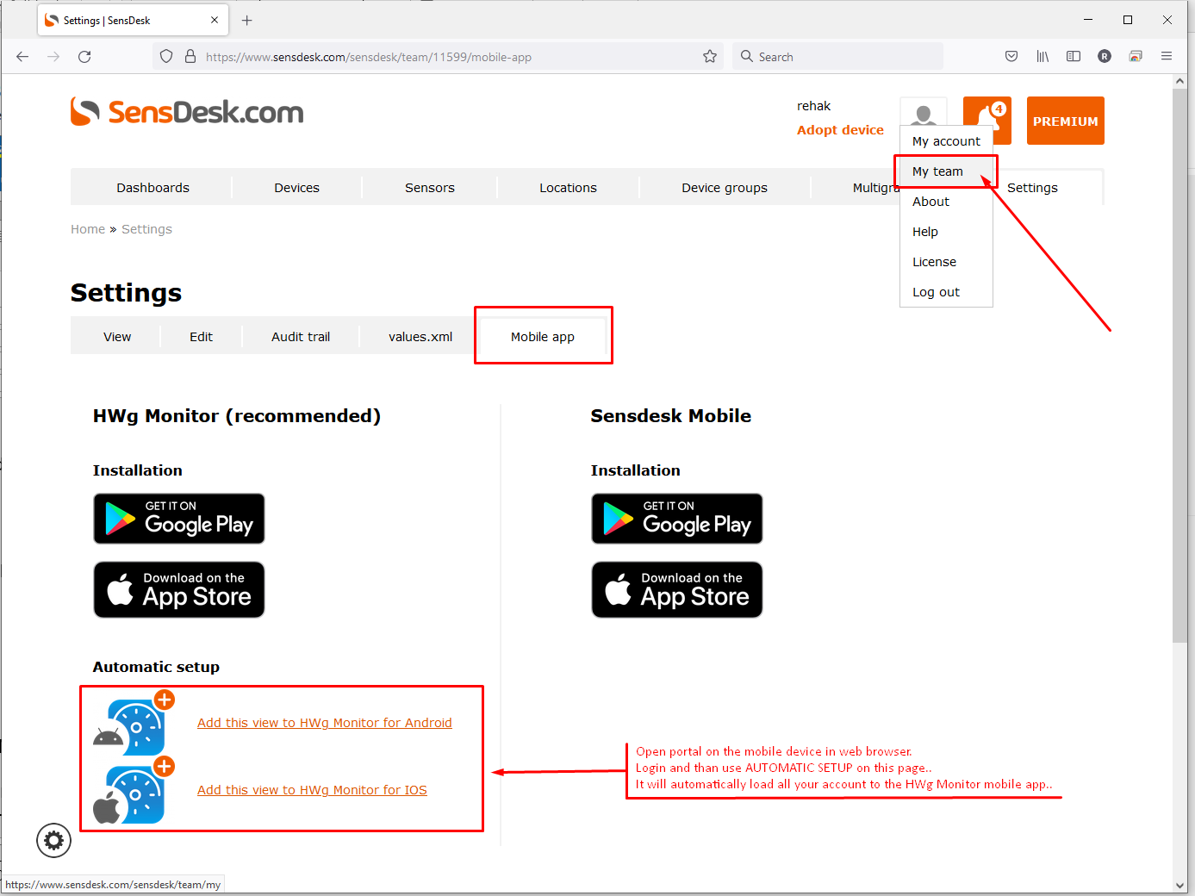Go back with browser back arrow

pos(22,57)
